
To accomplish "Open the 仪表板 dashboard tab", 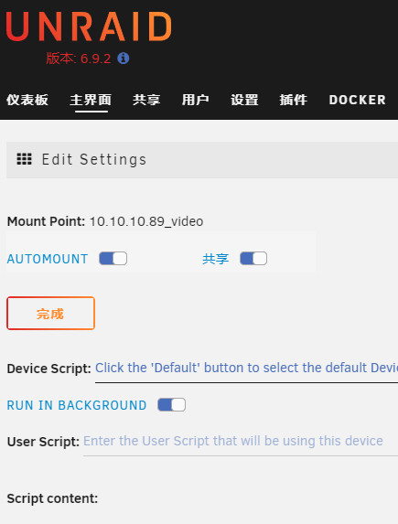I will click(27, 100).
